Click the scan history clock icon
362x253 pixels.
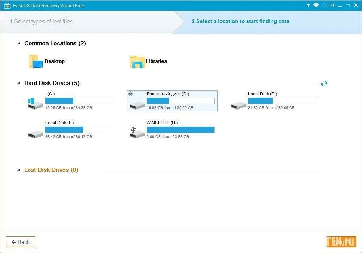coord(324,5)
